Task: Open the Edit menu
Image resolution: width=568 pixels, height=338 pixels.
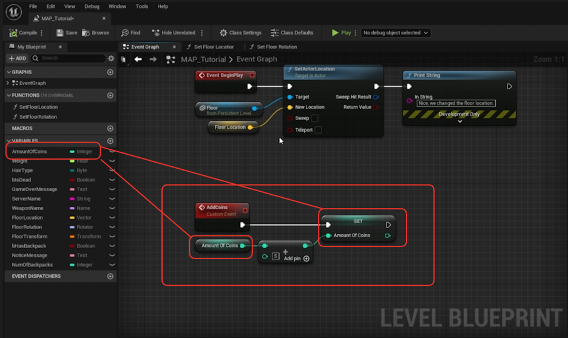Action: pos(51,6)
